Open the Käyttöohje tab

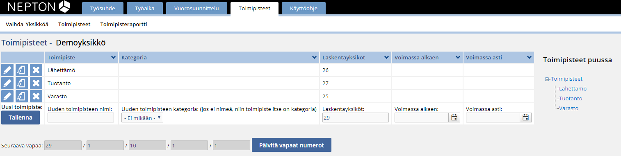tap(304, 8)
